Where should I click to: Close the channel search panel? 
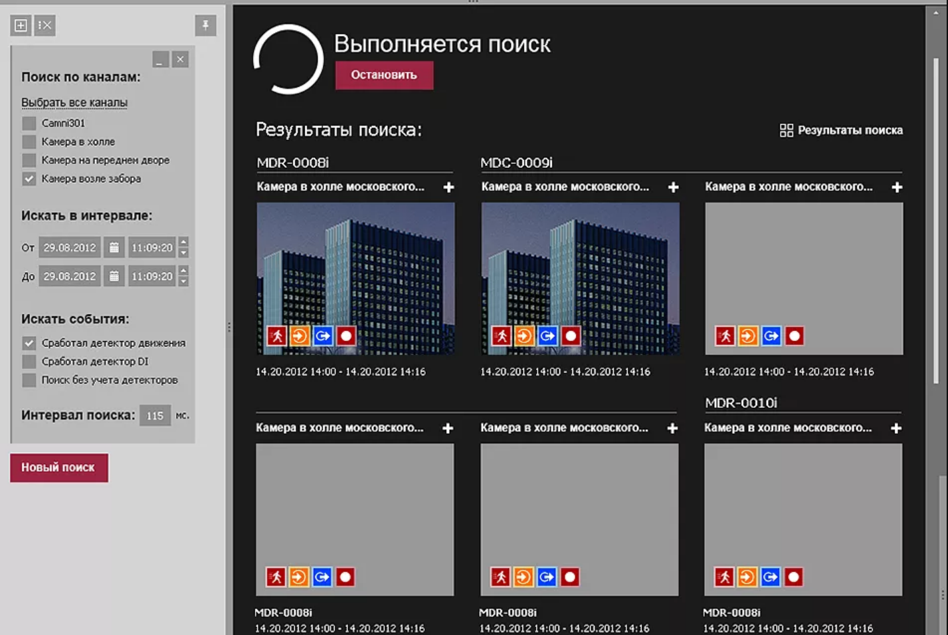coord(180,60)
